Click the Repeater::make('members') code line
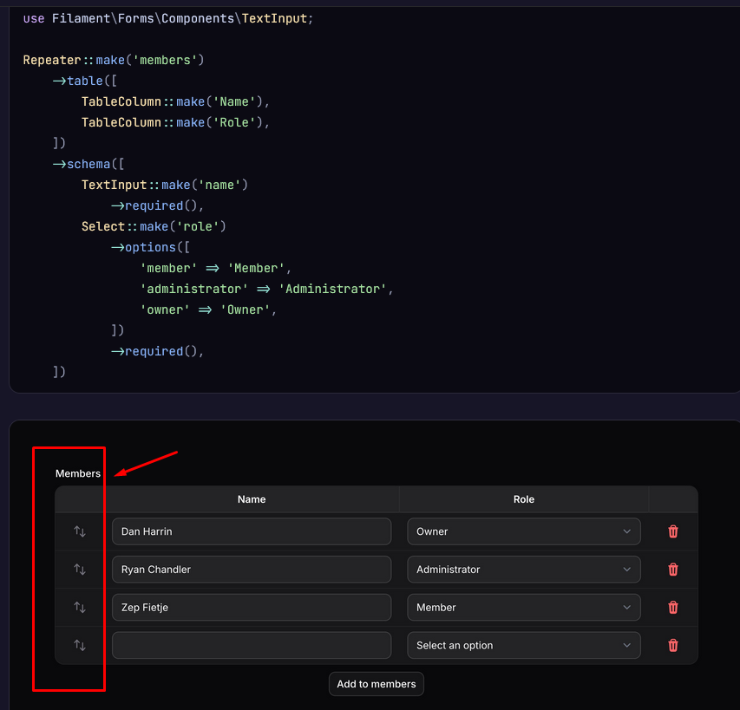740x710 pixels. point(114,61)
